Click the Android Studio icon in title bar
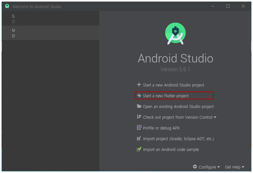253x173 pixels. pos(7,6)
